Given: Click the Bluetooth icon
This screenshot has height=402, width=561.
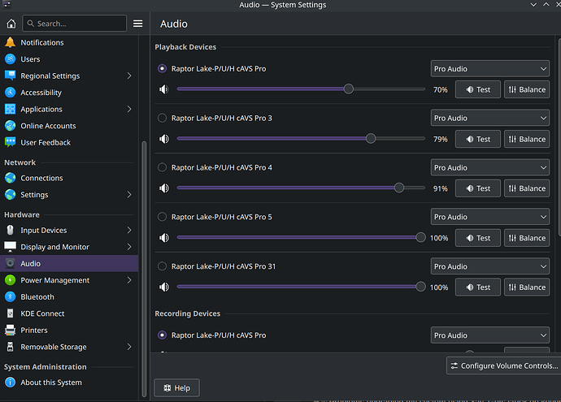Looking at the screenshot, I should (10, 296).
